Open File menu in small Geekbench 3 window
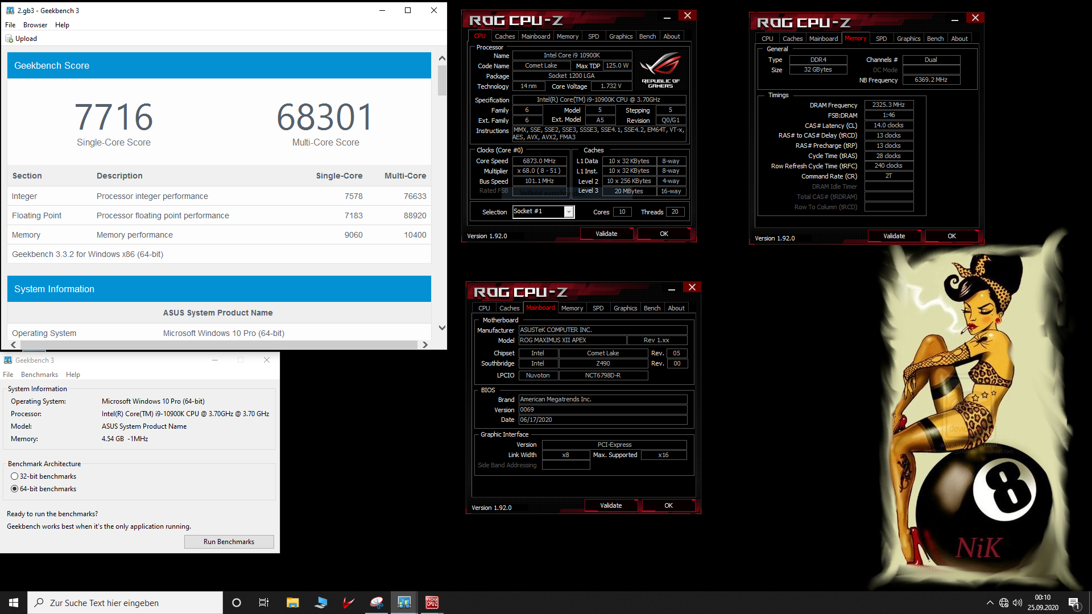1092x614 pixels. point(8,375)
